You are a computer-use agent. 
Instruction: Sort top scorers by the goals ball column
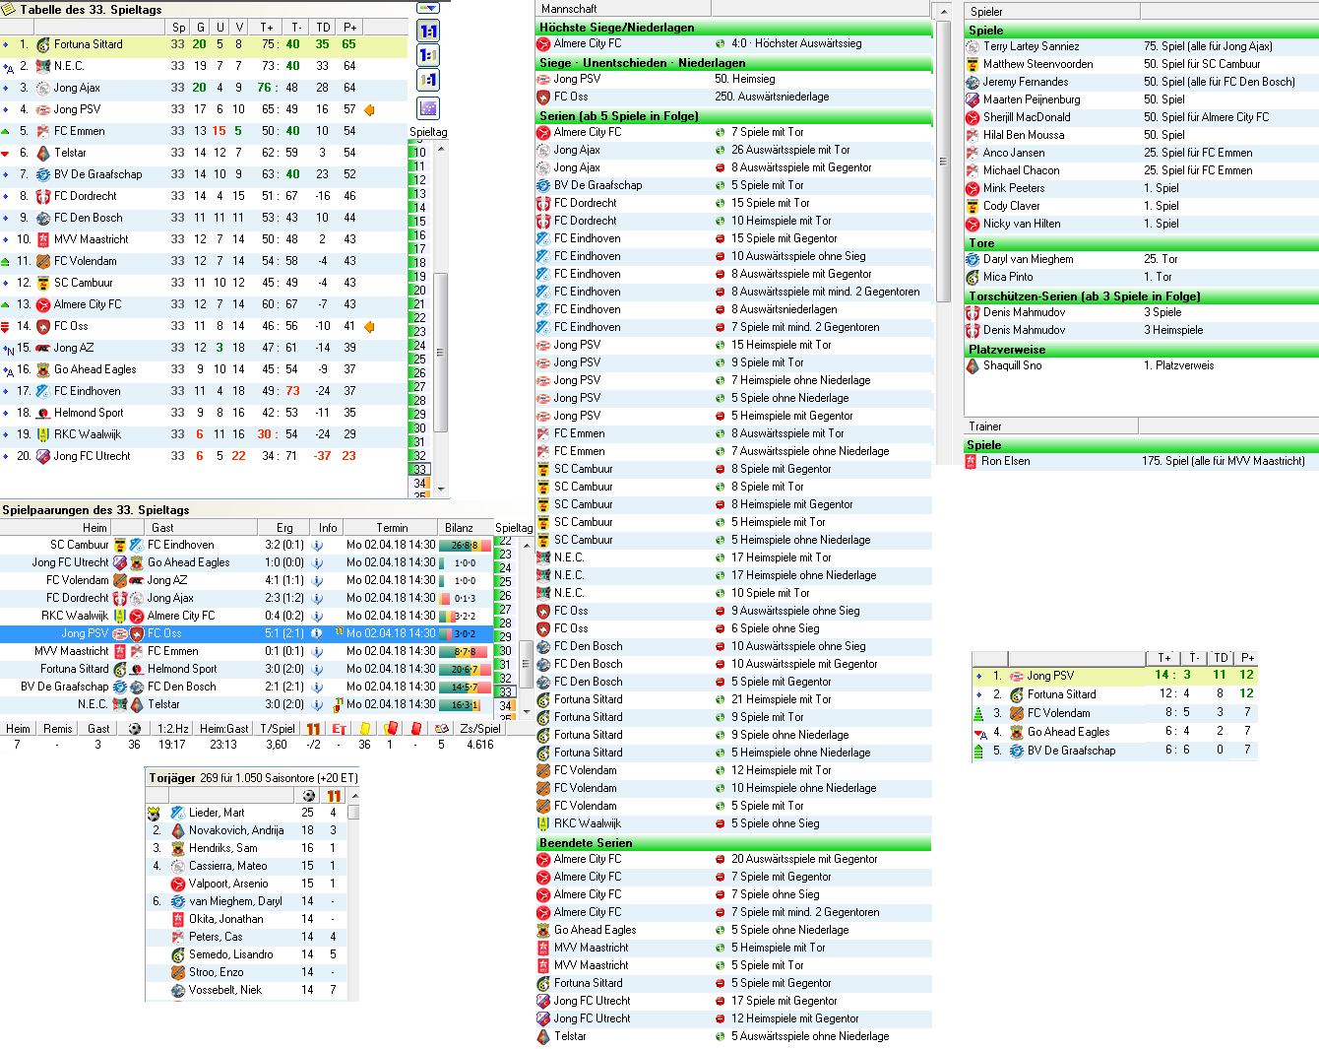coord(308,796)
